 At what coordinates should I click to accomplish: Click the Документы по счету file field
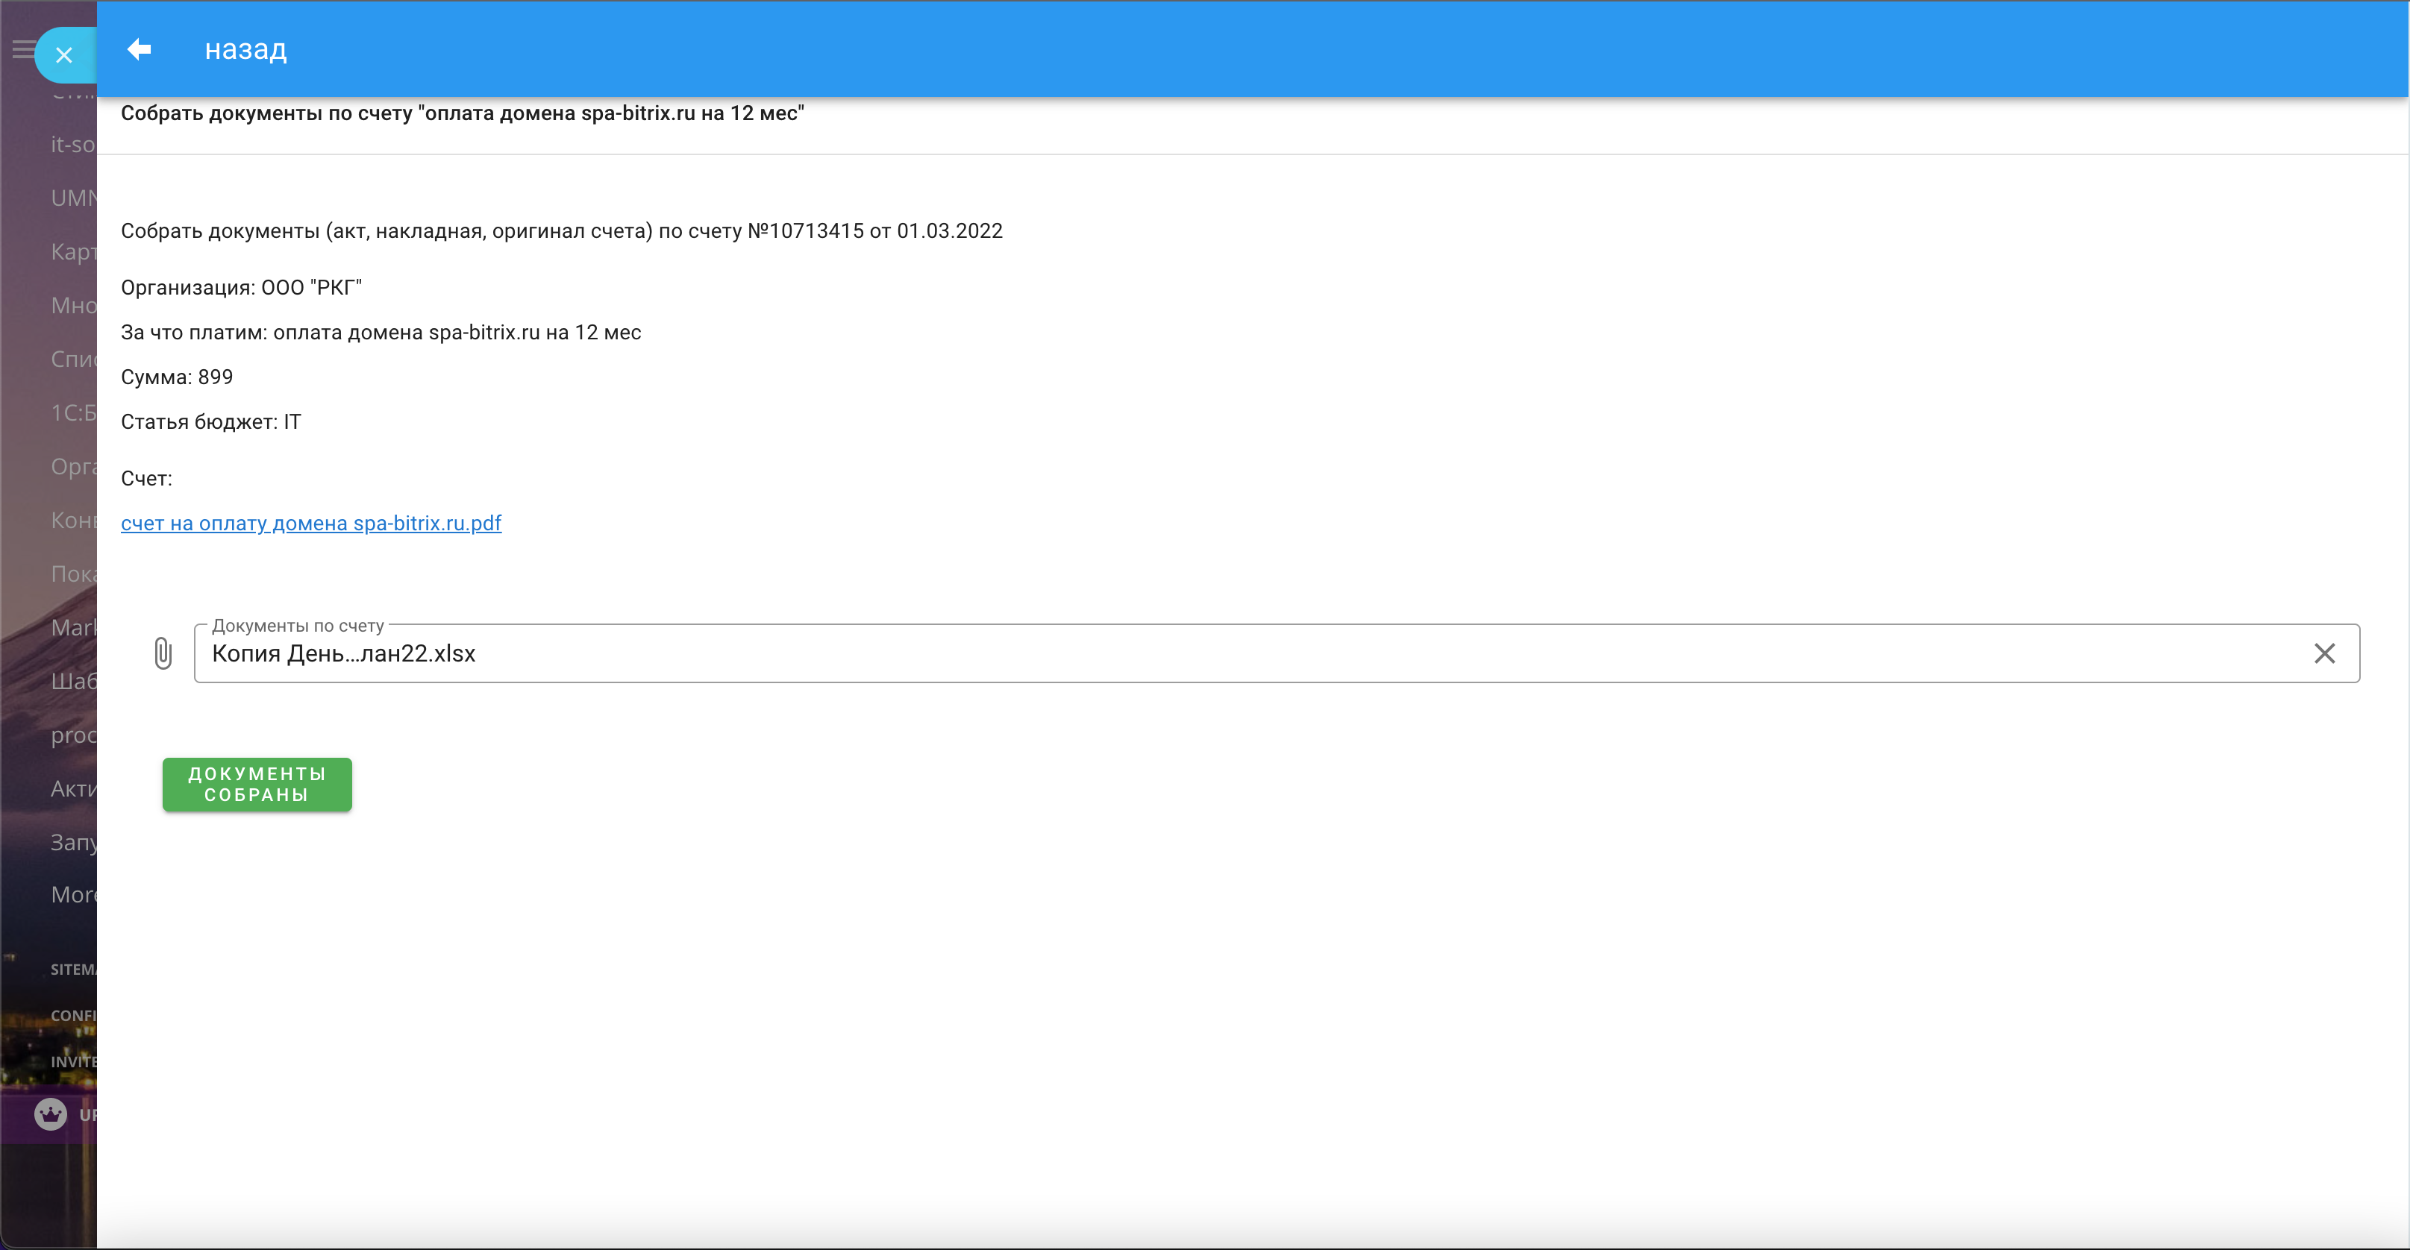(1216, 653)
